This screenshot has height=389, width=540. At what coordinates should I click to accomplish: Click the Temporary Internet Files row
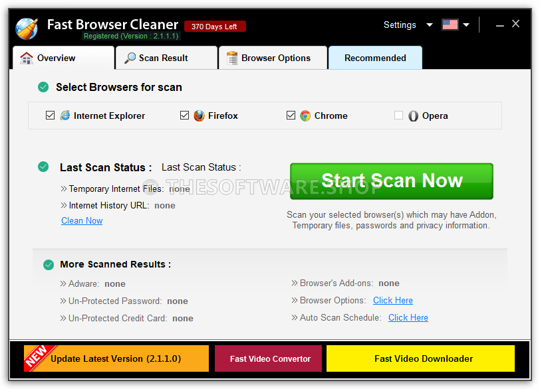pyautogui.click(x=125, y=189)
